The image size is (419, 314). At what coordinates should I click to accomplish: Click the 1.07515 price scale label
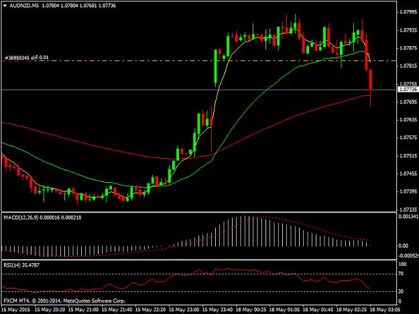tap(408, 156)
